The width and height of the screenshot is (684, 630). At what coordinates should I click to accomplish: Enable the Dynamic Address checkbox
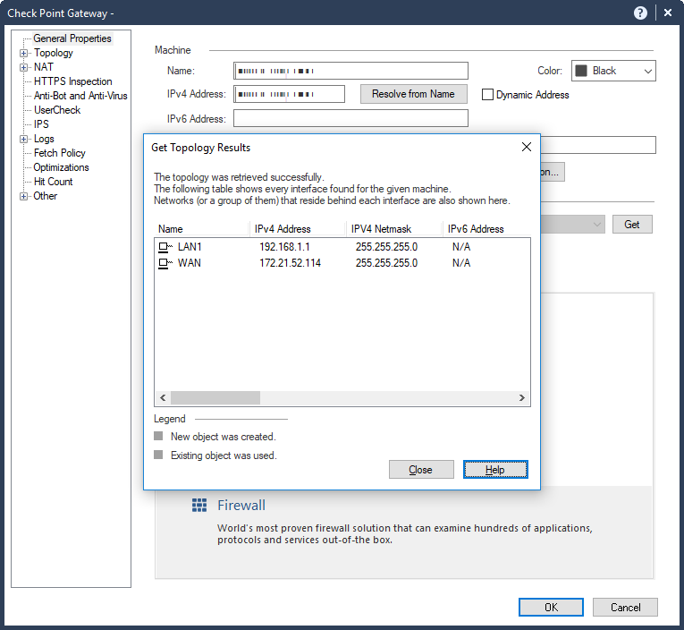pos(488,95)
